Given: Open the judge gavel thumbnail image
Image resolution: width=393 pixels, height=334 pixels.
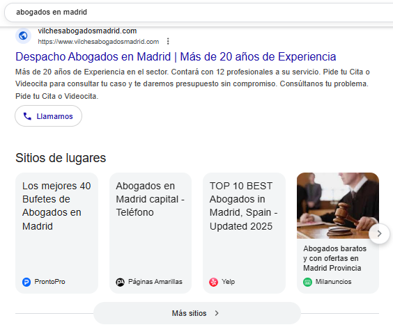Looking at the screenshot, I should coord(338,205).
